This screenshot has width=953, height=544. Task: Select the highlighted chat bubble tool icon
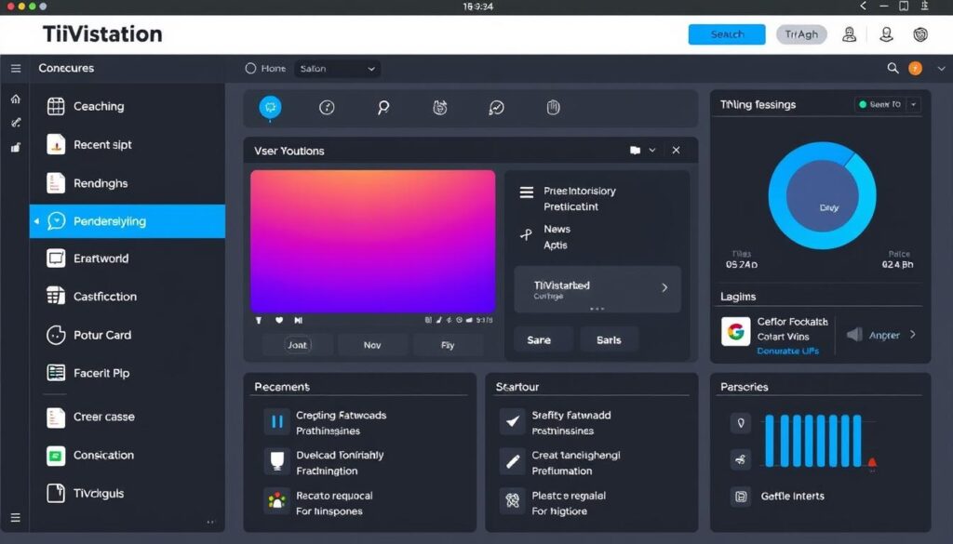pyautogui.click(x=270, y=106)
